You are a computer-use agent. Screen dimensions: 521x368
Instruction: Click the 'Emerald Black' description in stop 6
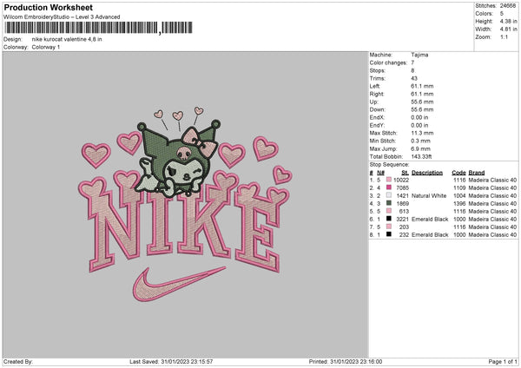(430, 219)
